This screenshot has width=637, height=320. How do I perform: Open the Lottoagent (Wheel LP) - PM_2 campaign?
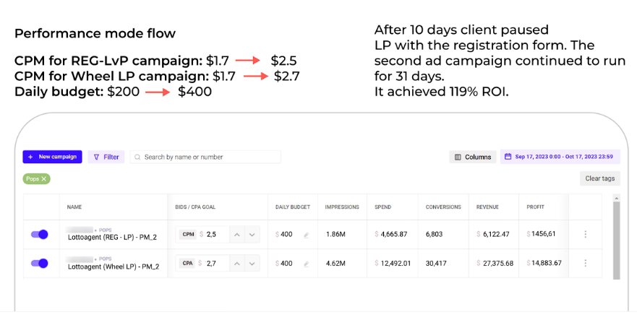114,267
